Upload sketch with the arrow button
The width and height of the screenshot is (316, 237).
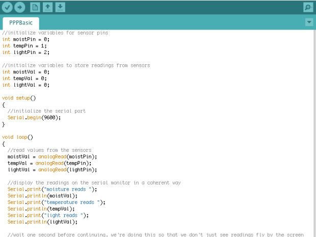point(20,7)
